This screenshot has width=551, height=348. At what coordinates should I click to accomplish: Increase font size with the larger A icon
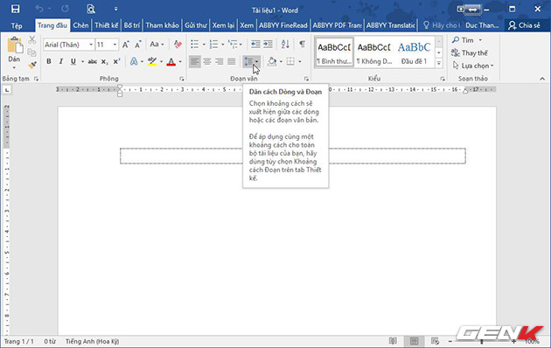(x=125, y=45)
